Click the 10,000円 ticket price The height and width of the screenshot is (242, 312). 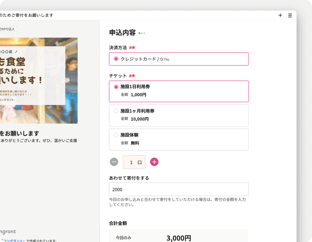(x=140, y=119)
